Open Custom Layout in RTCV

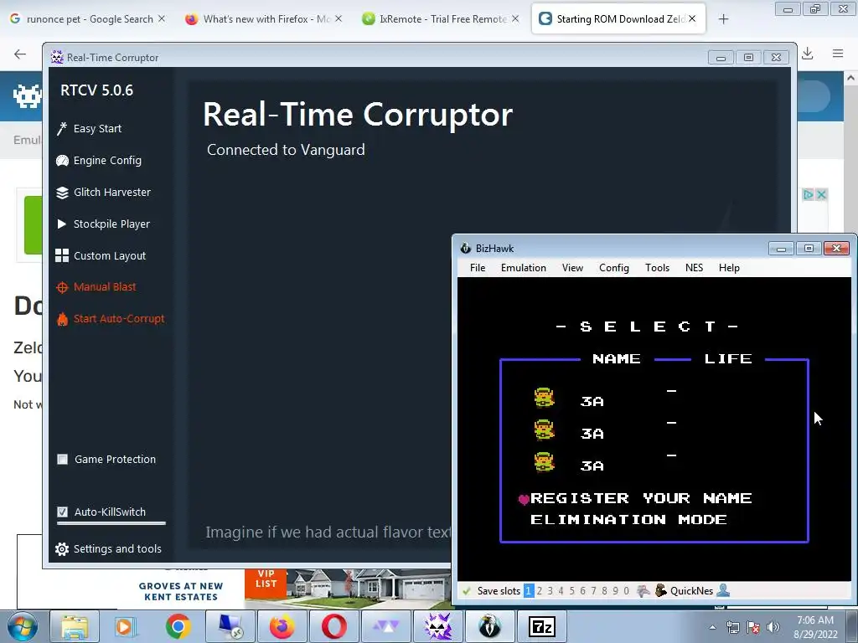click(x=101, y=256)
